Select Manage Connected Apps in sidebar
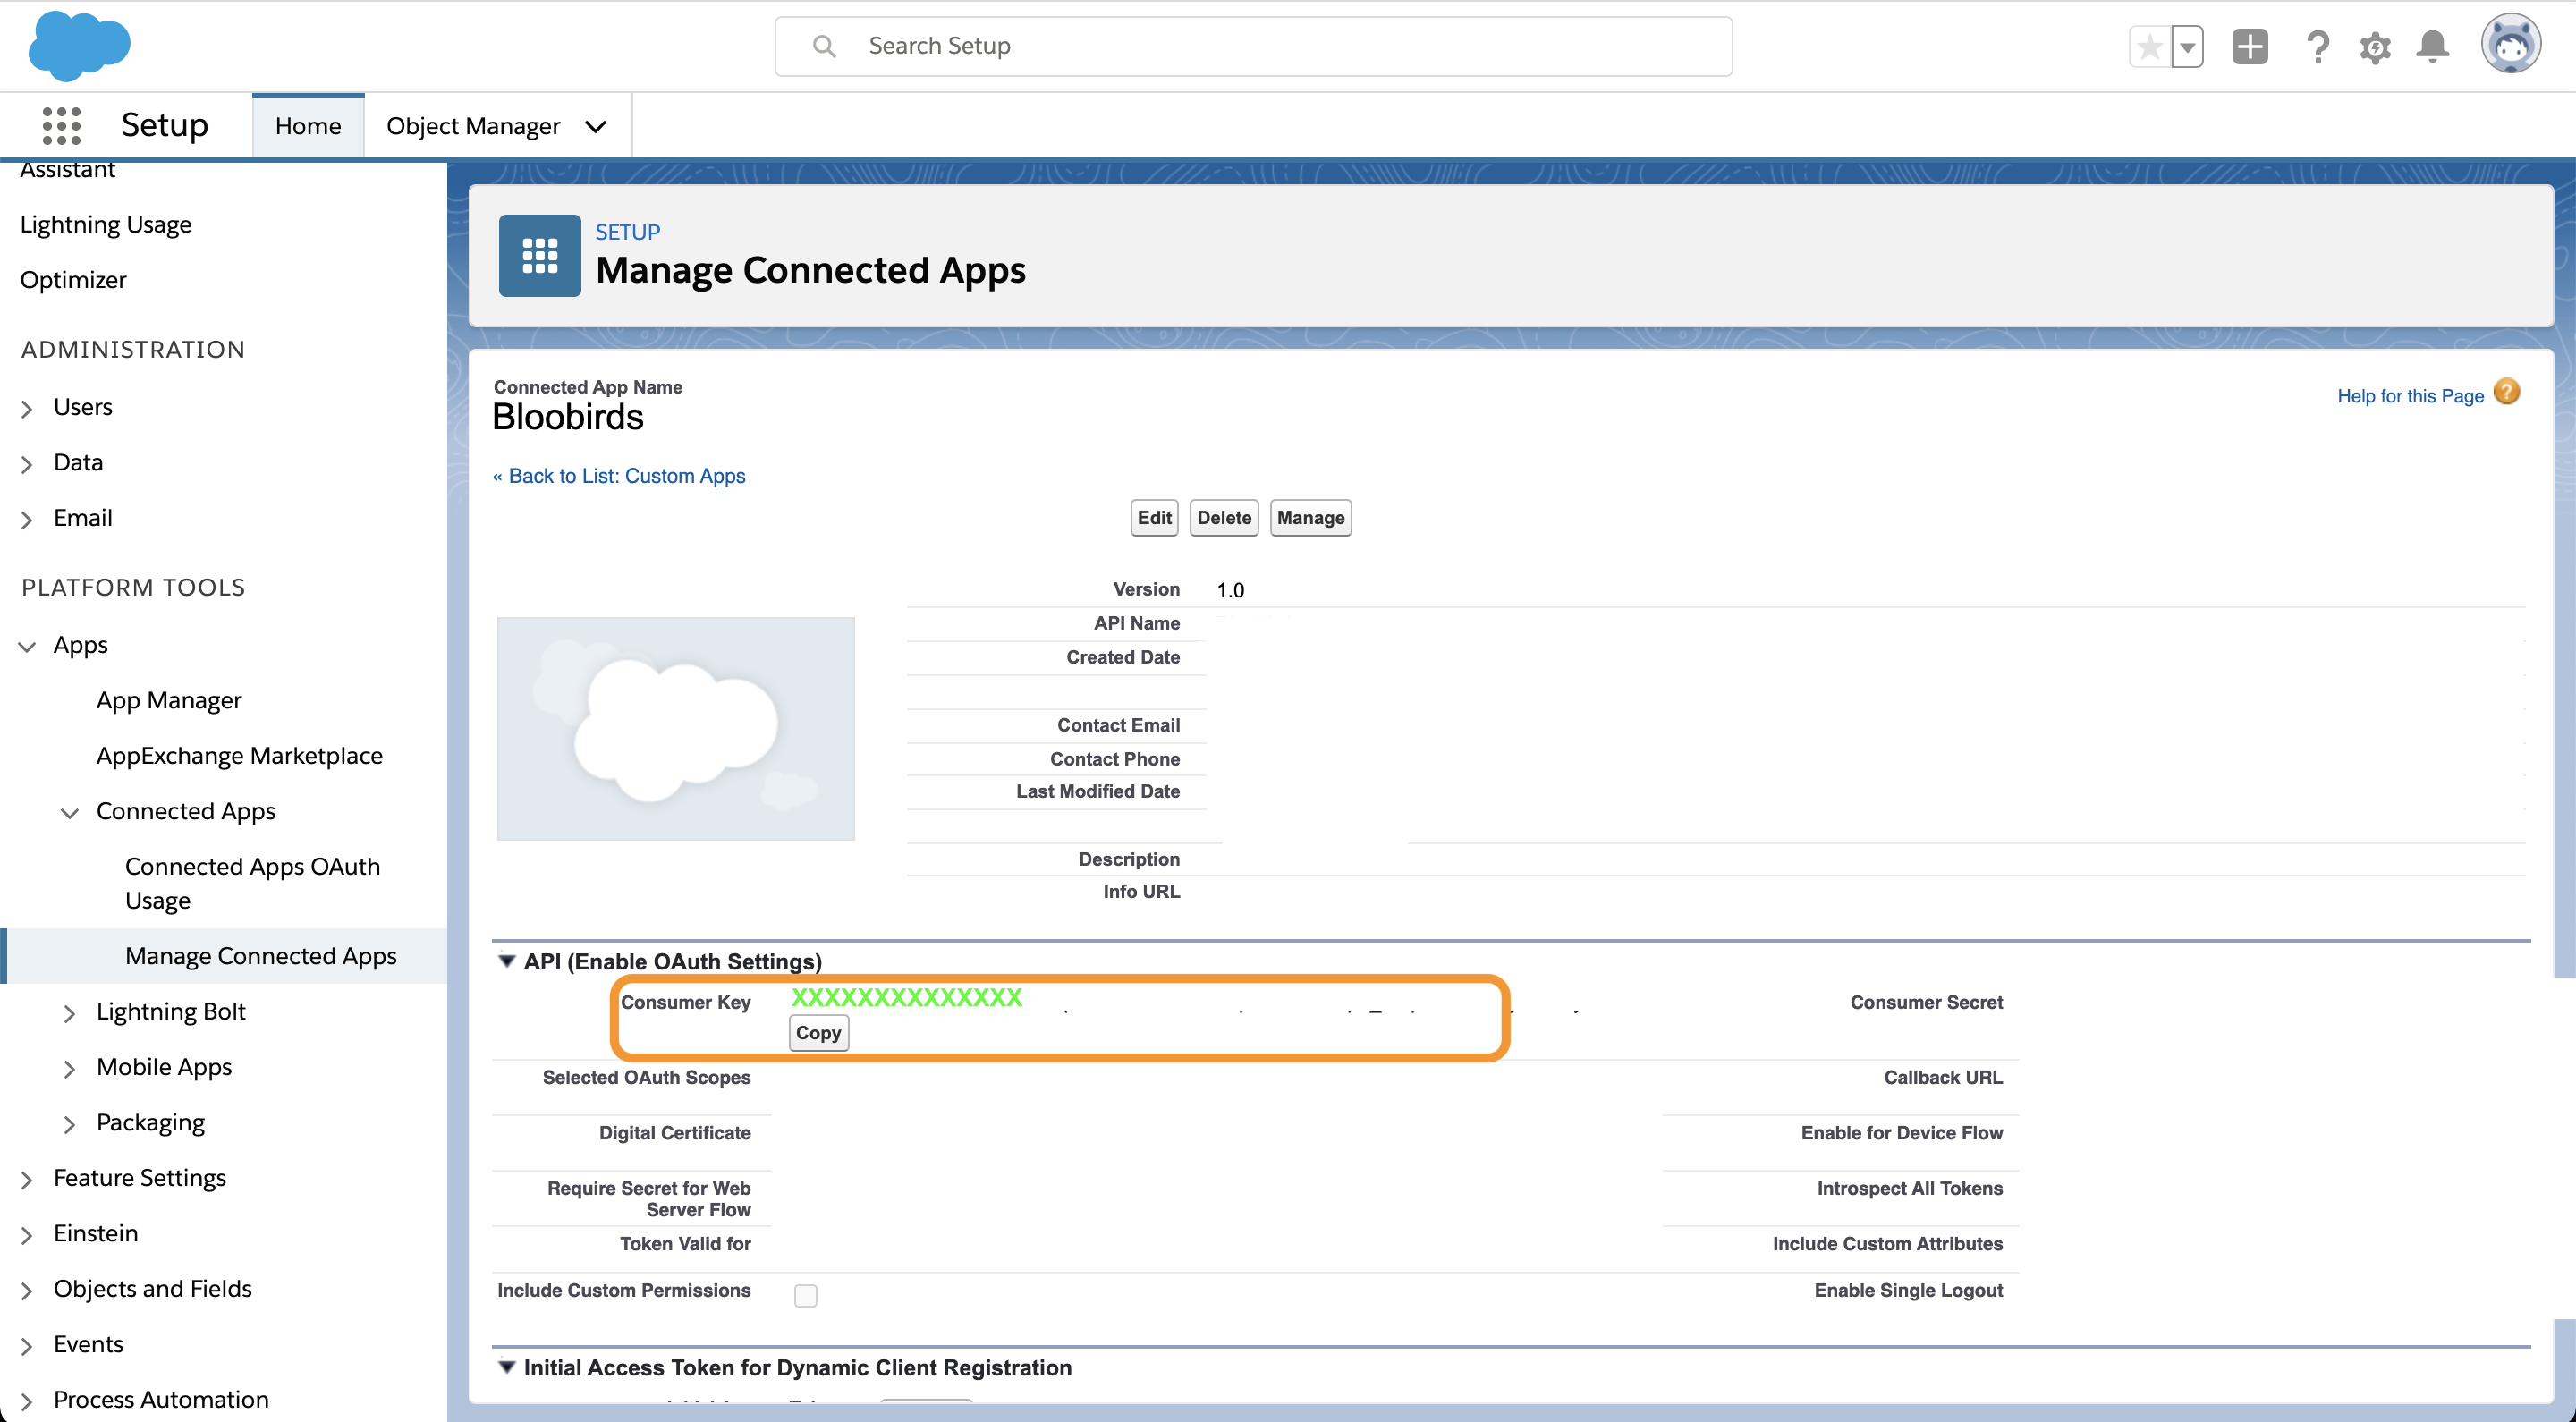 261,956
